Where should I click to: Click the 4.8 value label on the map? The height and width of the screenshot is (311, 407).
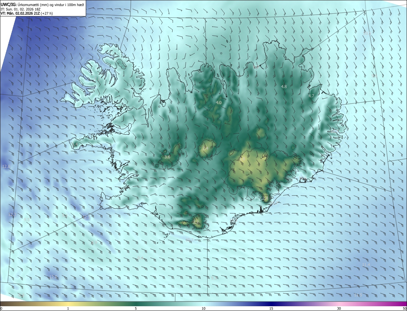pos(284,86)
